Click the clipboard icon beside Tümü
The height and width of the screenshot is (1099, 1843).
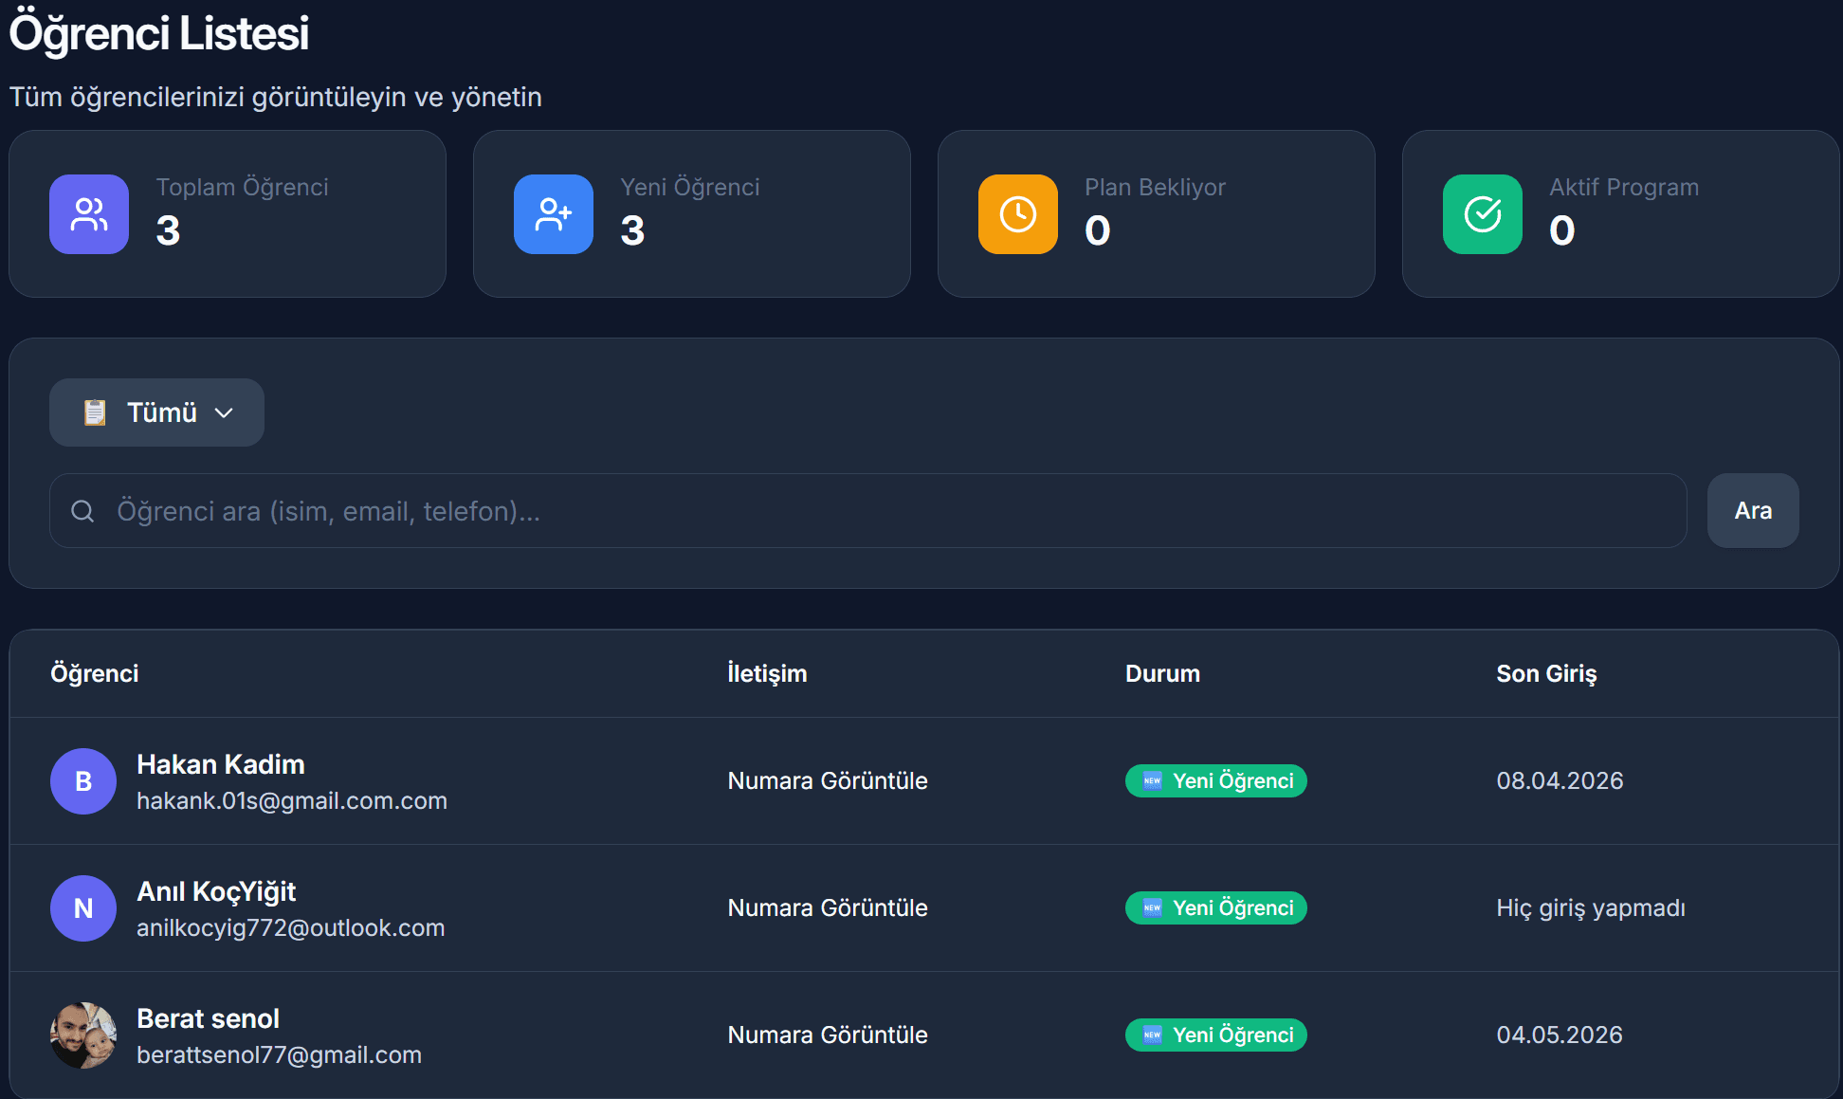pyautogui.click(x=95, y=412)
